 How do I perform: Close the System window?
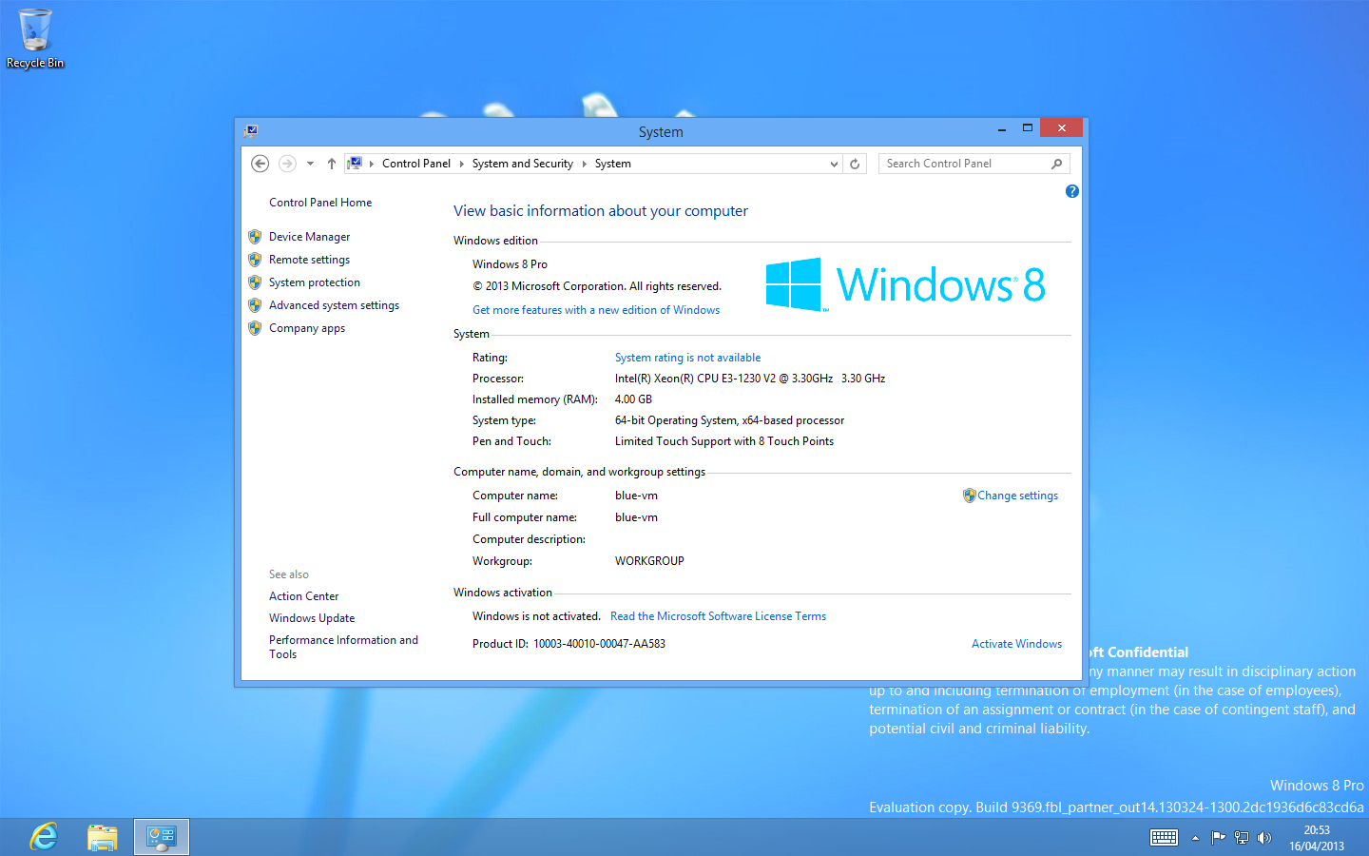click(1061, 127)
